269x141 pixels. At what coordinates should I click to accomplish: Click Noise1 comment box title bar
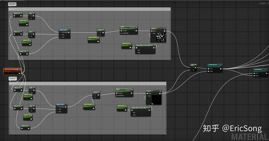[x=87, y=84]
